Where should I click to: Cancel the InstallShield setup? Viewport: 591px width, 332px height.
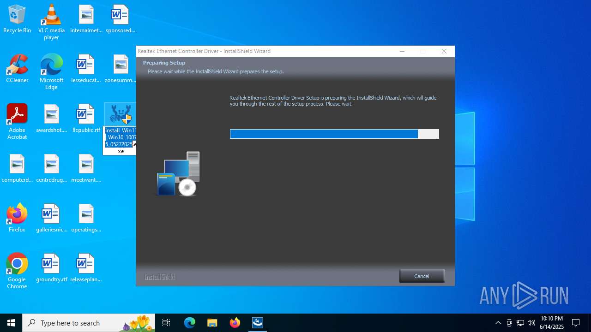[x=422, y=276]
